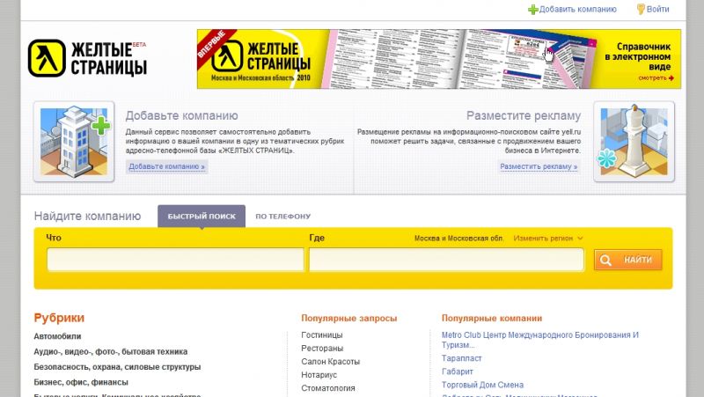The width and height of the screenshot is (704, 397).
Task: Click the Разместите рекламу heading
Action: pos(524,115)
